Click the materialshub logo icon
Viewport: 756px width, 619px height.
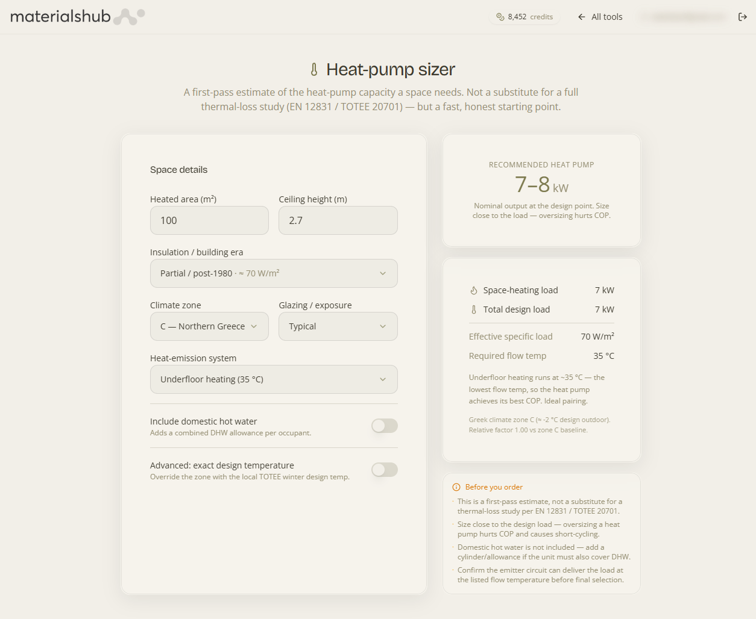(x=129, y=17)
